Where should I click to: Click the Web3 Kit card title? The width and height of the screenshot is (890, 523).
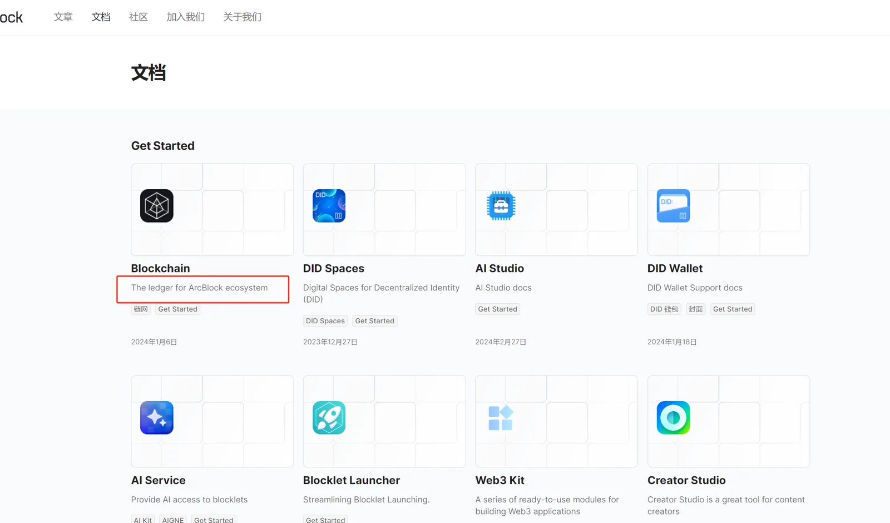(500, 480)
